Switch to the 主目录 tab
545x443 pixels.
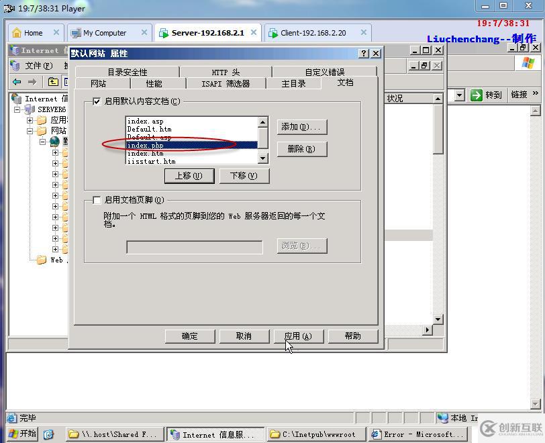294,83
